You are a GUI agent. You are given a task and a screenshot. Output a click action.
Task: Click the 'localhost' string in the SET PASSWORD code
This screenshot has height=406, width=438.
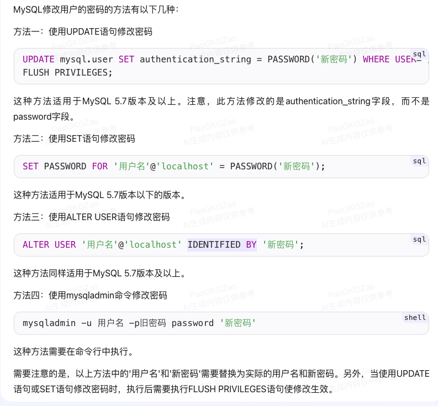[184, 166]
